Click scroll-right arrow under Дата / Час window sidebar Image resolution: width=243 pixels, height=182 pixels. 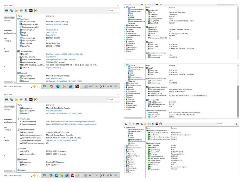pos(15,82)
